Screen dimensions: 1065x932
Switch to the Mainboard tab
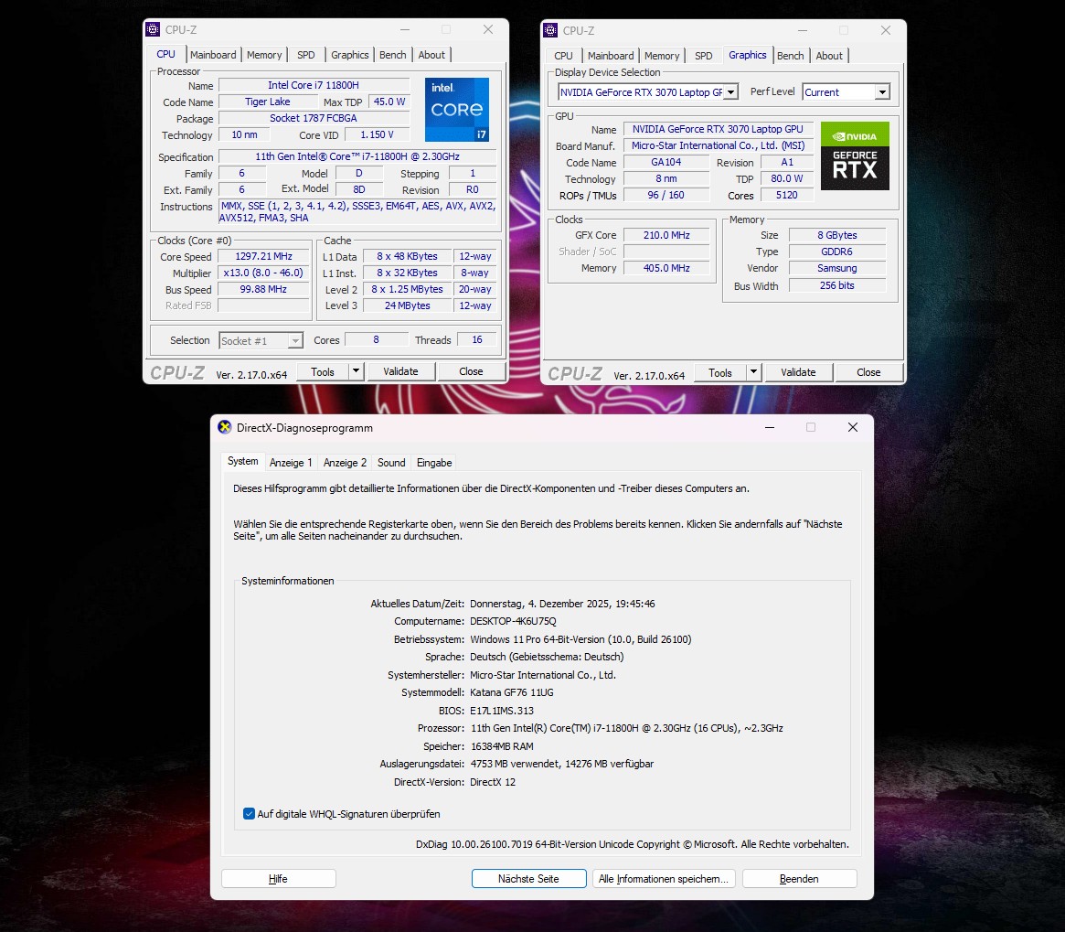point(213,54)
